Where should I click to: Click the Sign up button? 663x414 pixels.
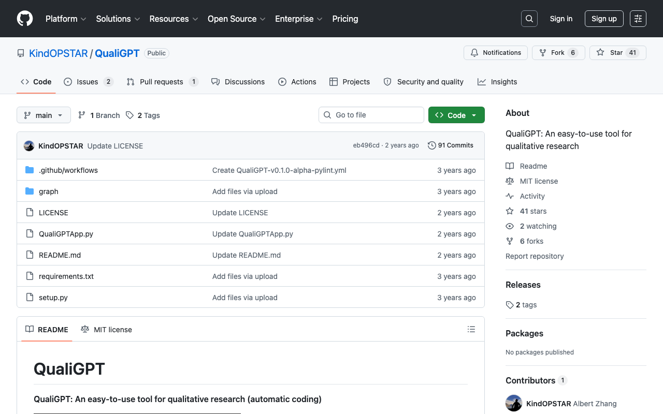coord(604,19)
